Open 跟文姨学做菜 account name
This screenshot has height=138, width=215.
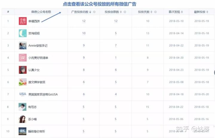coord(37,82)
